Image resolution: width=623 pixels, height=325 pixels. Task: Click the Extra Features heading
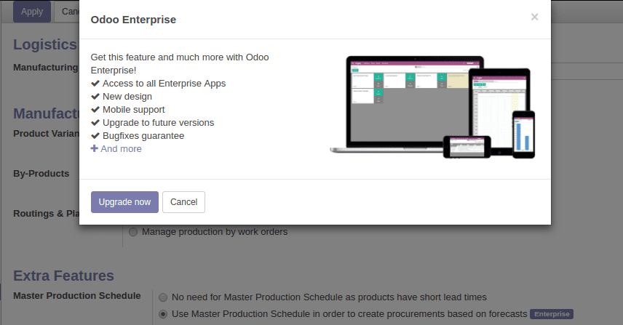coord(63,276)
